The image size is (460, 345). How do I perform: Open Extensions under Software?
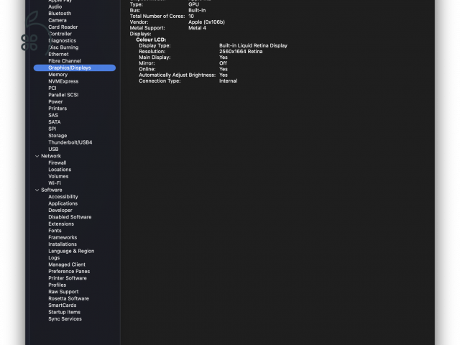61,224
